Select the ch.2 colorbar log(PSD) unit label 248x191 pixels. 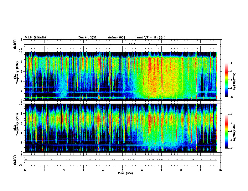click(x=235, y=133)
